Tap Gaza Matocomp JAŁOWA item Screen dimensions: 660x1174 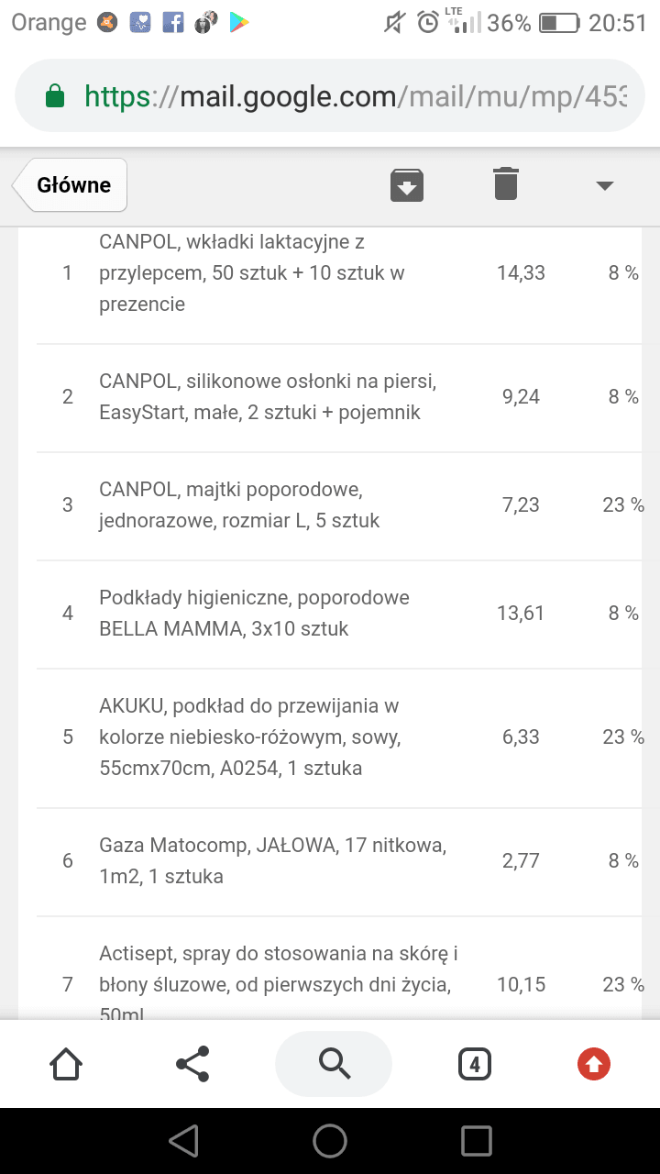click(272, 860)
